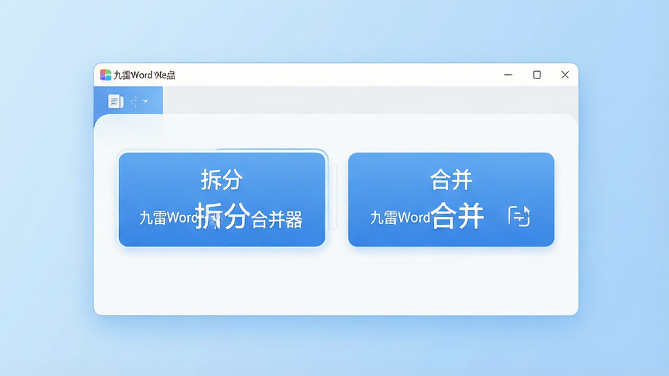Viewport: 669px width, 376px height.
Task: Click 九雷Word label inside the 合并 card
Action: [400, 218]
